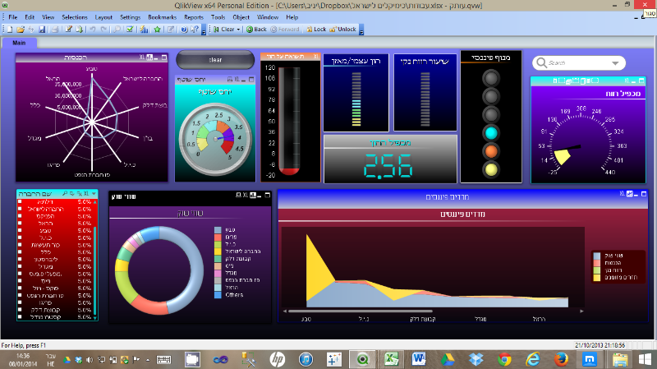657x369 pixels.
Task: Open Dropbox from the taskbar
Action: (x=476, y=359)
